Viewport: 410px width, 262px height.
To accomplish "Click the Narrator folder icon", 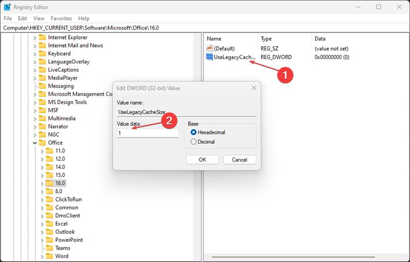I will [42, 127].
